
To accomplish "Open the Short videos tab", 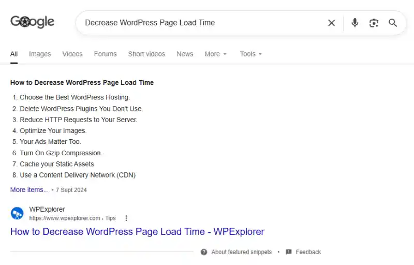I will tap(146, 54).
